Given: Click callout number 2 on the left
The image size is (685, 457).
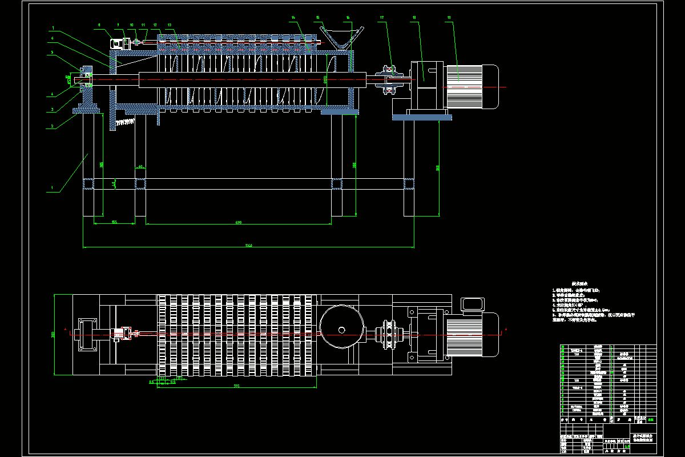Looking at the screenshot, I should click(53, 127).
